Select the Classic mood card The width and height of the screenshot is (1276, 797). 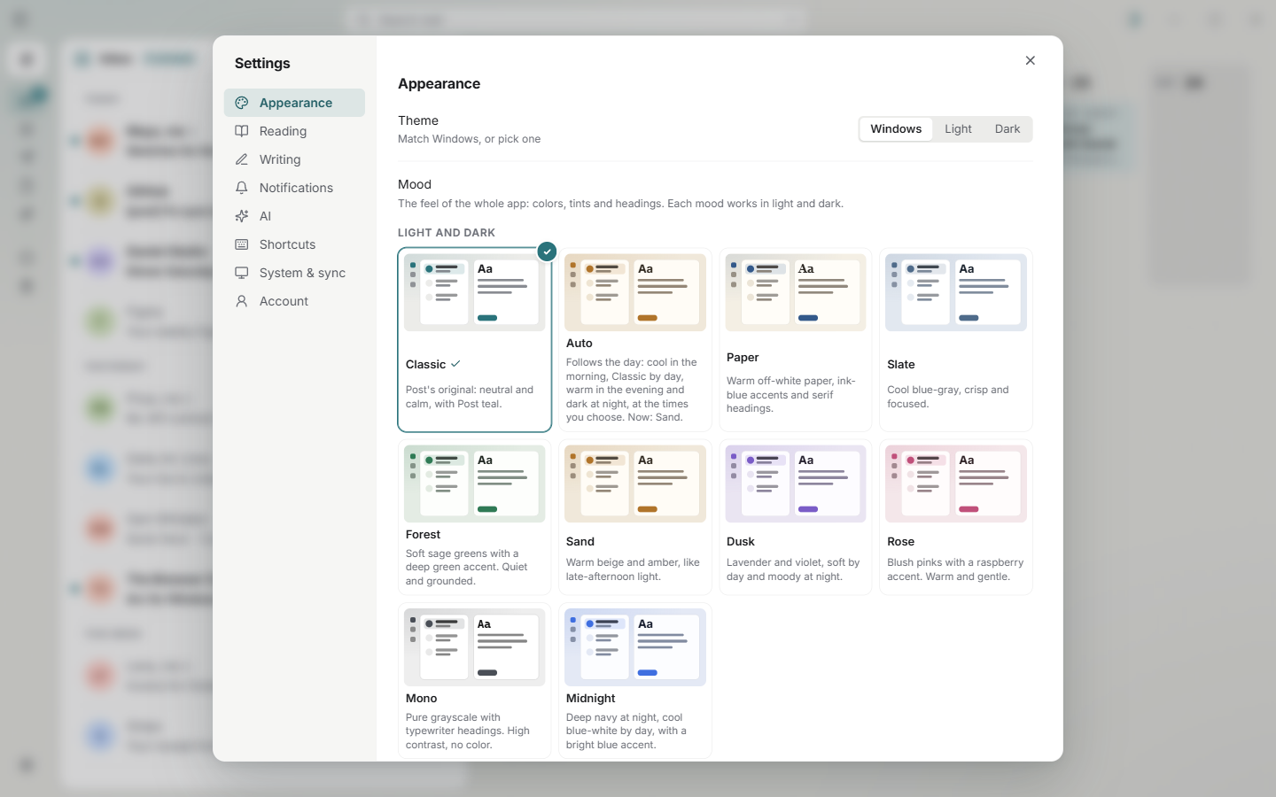coord(475,340)
